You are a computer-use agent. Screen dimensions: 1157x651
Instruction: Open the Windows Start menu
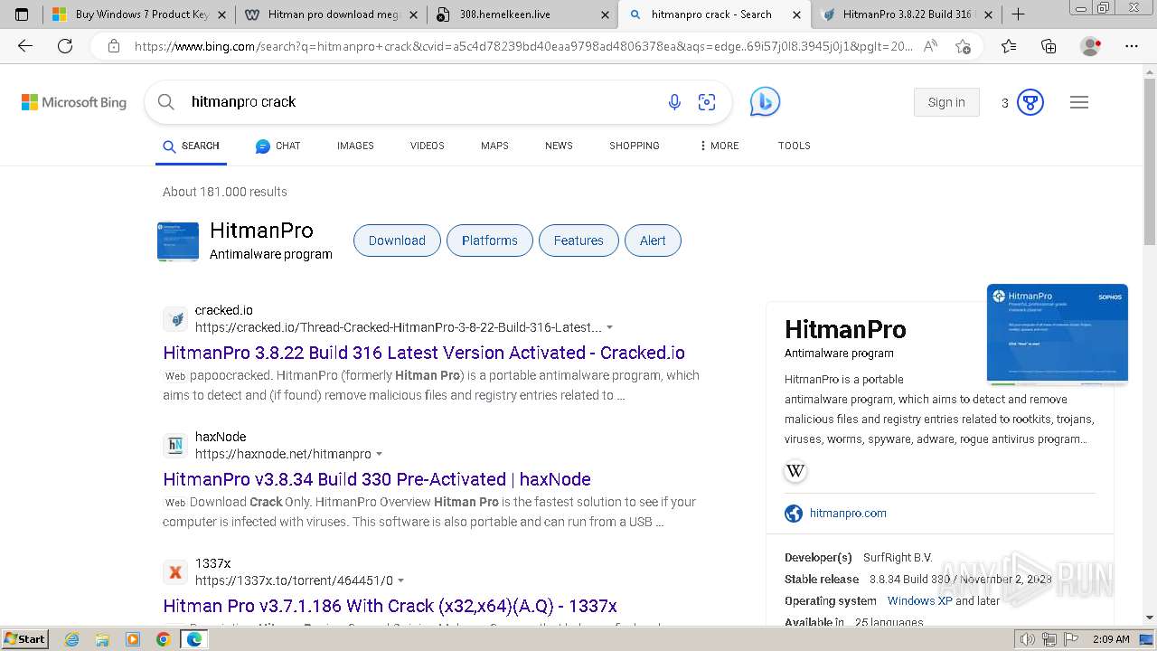pos(24,639)
